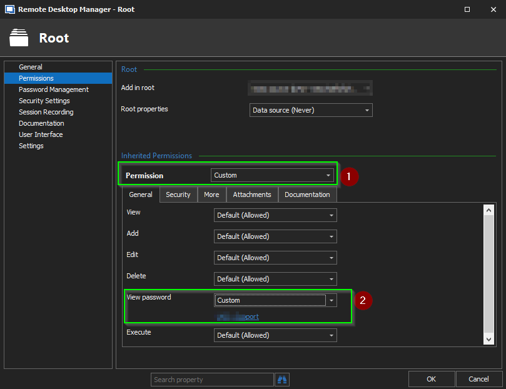Click the permissions list scrollbar thumb
The height and width of the screenshot is (389, 506).
(488, 274)
